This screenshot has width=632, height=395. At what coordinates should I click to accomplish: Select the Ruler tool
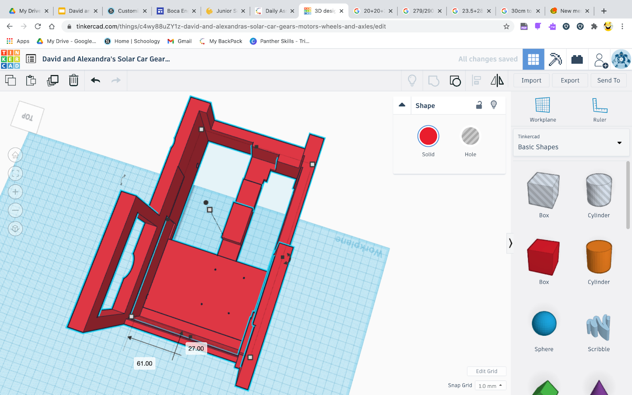pyautogui.click(x=599, y=110)
